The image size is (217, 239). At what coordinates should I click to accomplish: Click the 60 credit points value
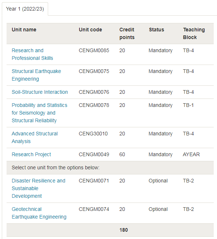tap(122, 154)
